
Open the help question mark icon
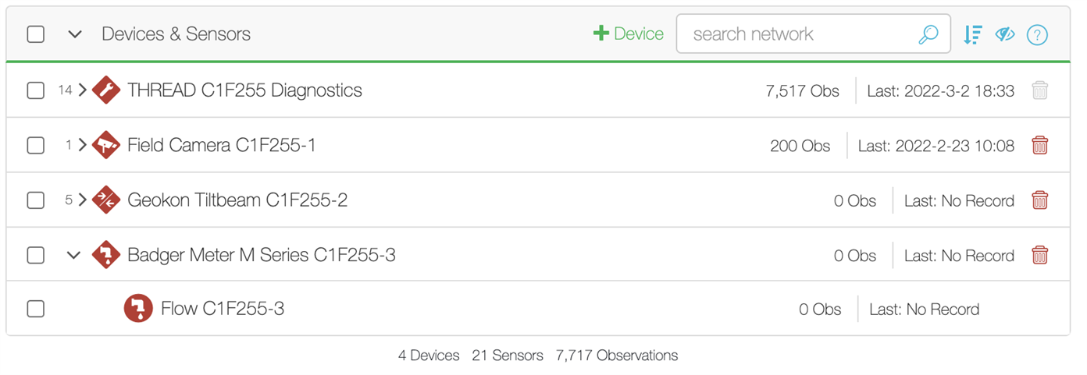pos(1037,34)
